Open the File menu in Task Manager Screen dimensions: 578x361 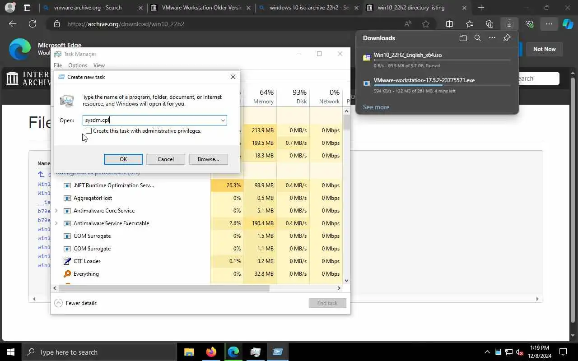tap(58, 65)
